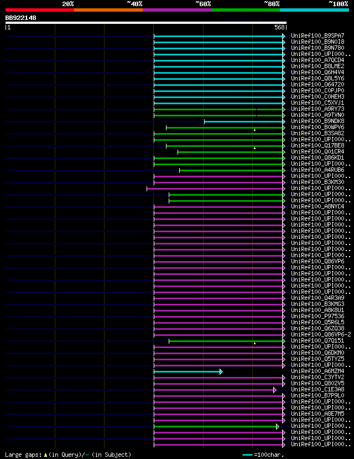Click the red 20% identity legend segment
Viewport: 354px width, 459px height.
[x=40, y=10]
